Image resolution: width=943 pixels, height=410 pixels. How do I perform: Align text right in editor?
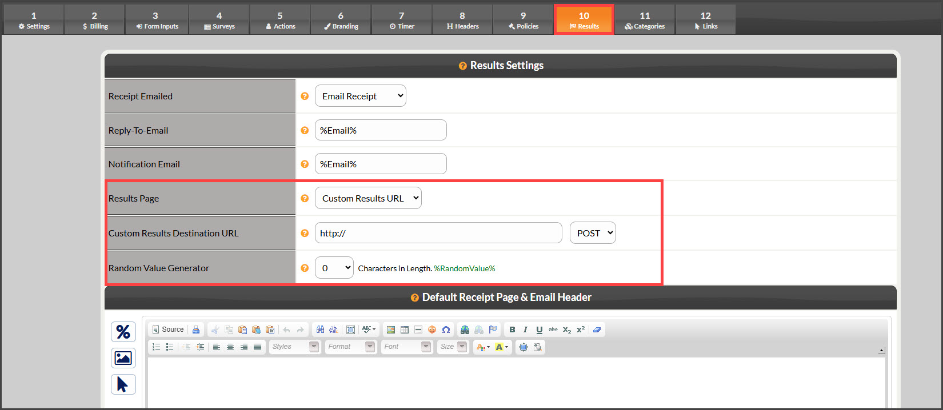244,347
